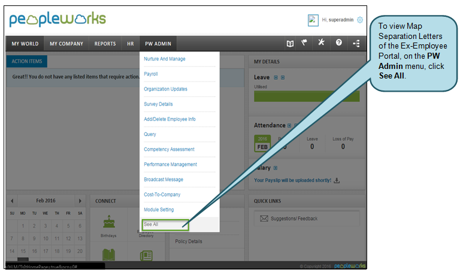The width and height of the screenshot is (460, 272).
Task: Choose Performance Management menu entry
Action: 171,164
